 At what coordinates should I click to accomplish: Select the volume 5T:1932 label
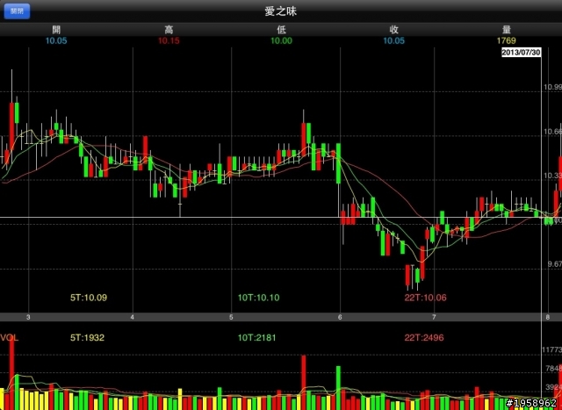87,338
